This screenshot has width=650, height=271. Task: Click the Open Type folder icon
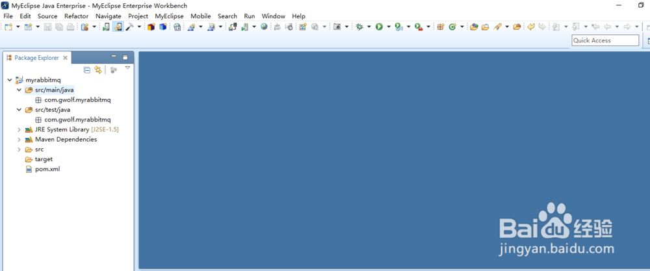pos(474,27)
